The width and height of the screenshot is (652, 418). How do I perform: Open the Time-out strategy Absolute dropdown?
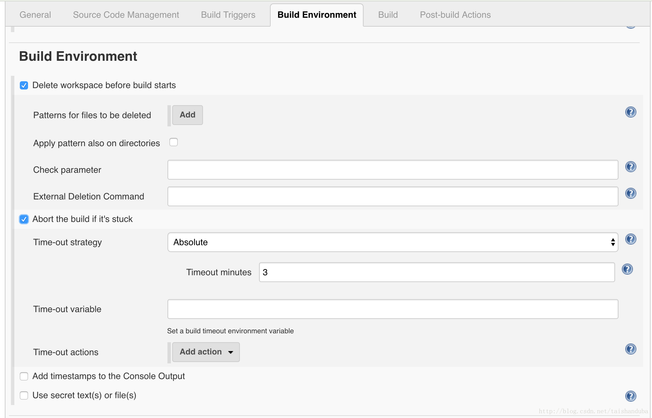pos(393,242)
